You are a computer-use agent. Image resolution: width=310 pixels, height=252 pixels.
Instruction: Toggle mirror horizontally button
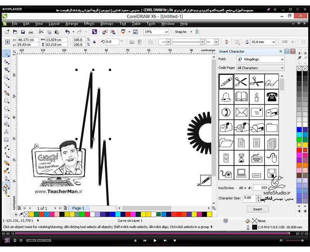pos(132,42)
